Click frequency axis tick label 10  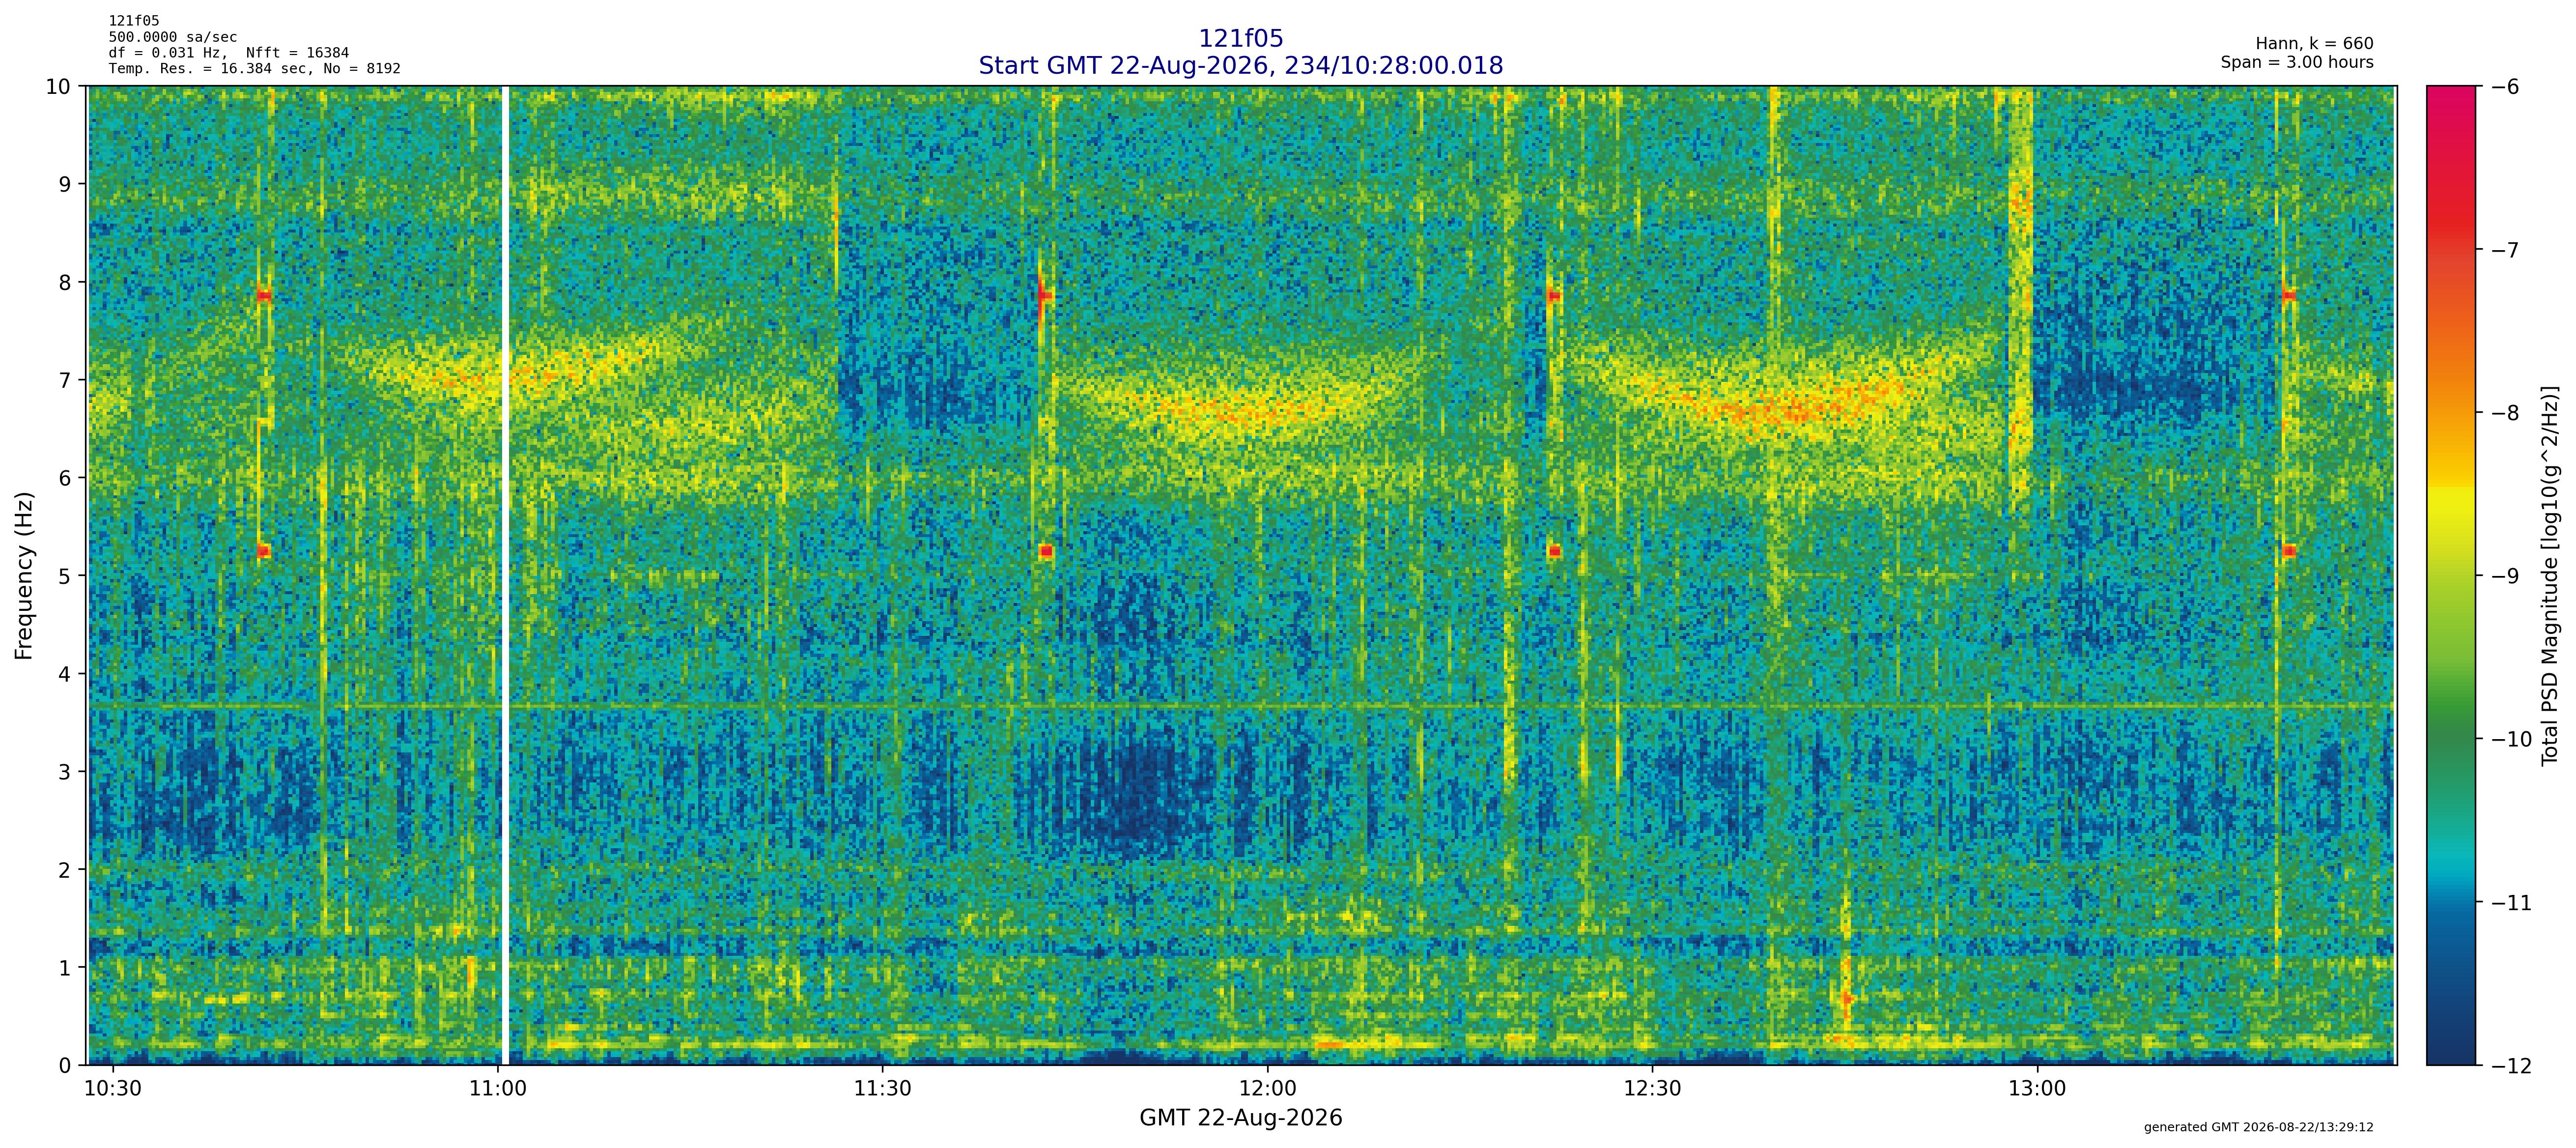tap(58, 87)
